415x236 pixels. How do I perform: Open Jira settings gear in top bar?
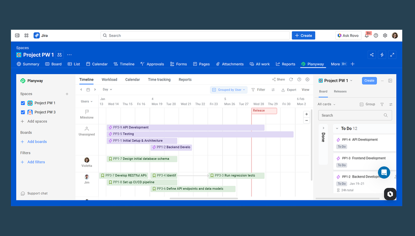pos(385,35)
